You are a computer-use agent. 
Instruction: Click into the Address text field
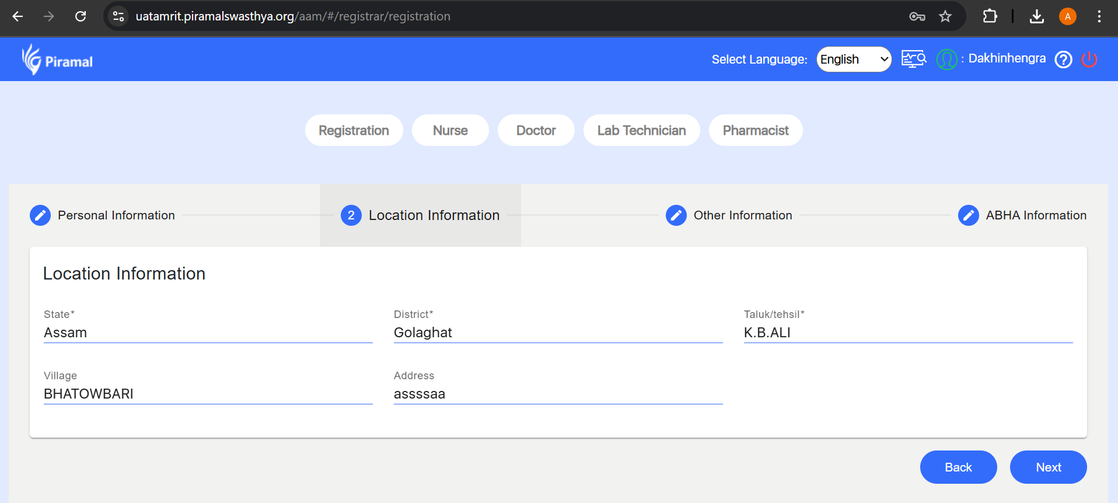tap(558, 394)
